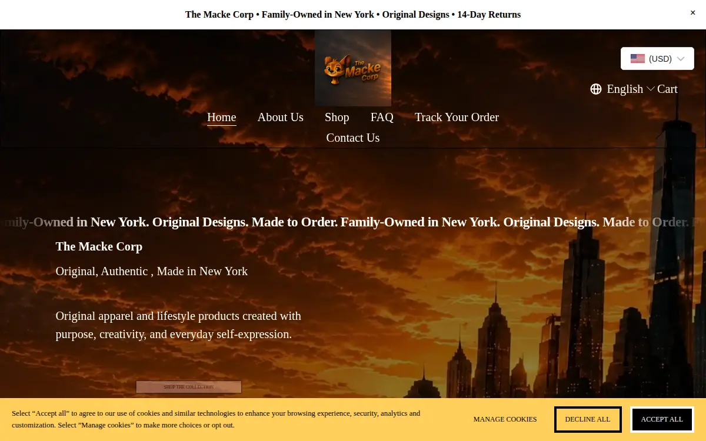The image size is (706, 441).
Task: Click 'Original, Authentic , Made in New York' text
Action: click(152, 271)
